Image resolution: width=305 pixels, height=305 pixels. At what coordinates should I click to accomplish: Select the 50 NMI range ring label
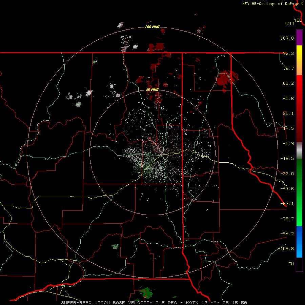(152, 89)
